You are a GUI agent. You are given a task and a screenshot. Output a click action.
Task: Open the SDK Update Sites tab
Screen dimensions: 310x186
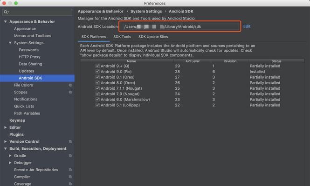click(153, 37)
